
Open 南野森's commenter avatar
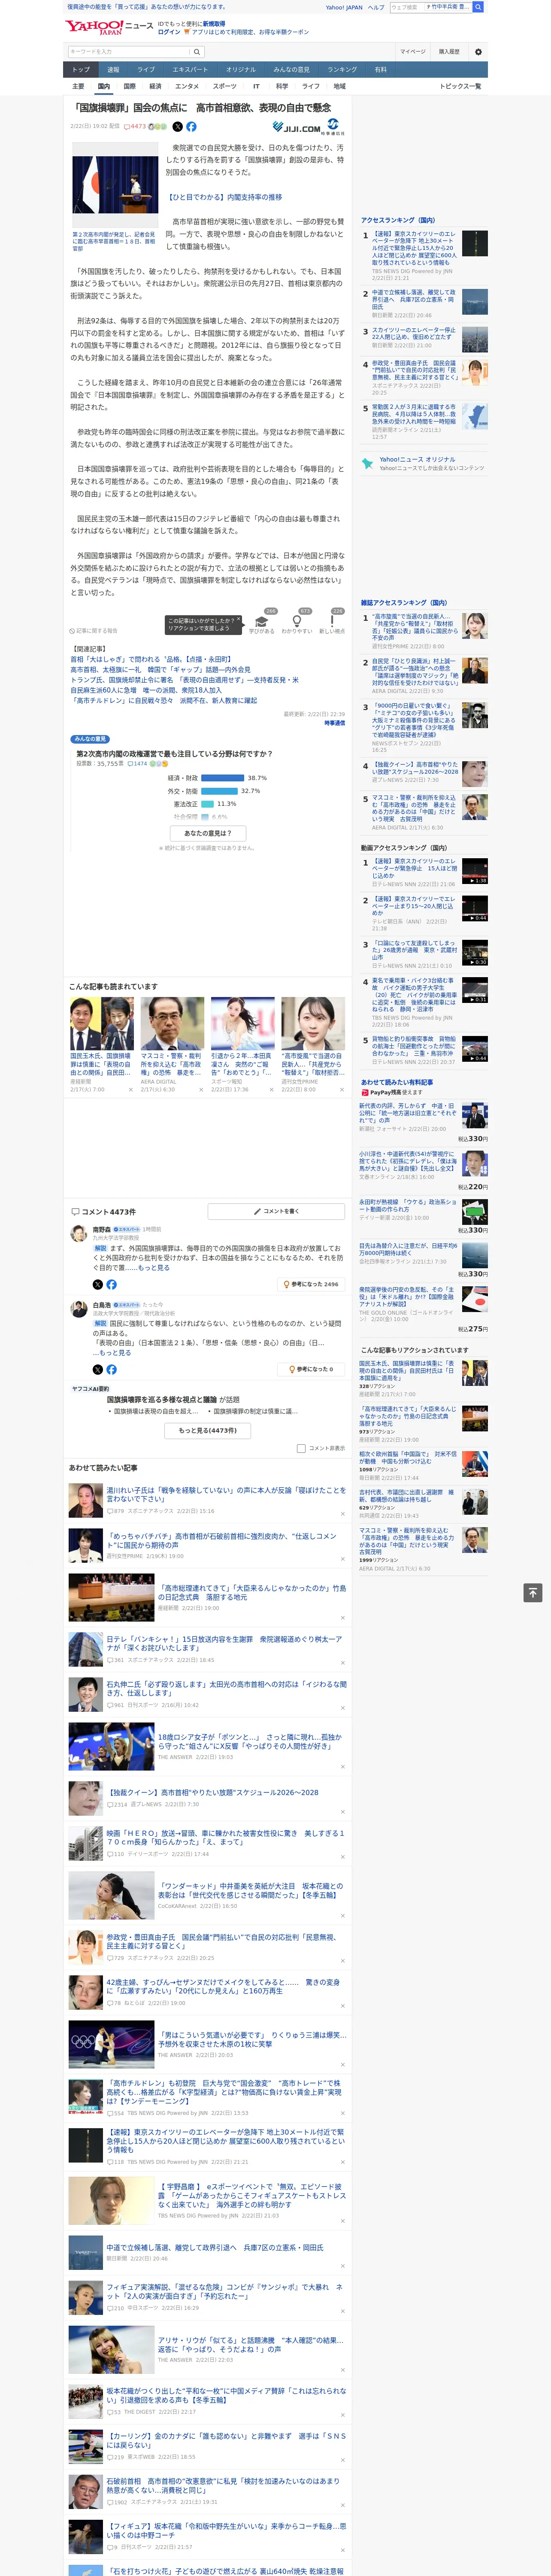coord(78,1233)
